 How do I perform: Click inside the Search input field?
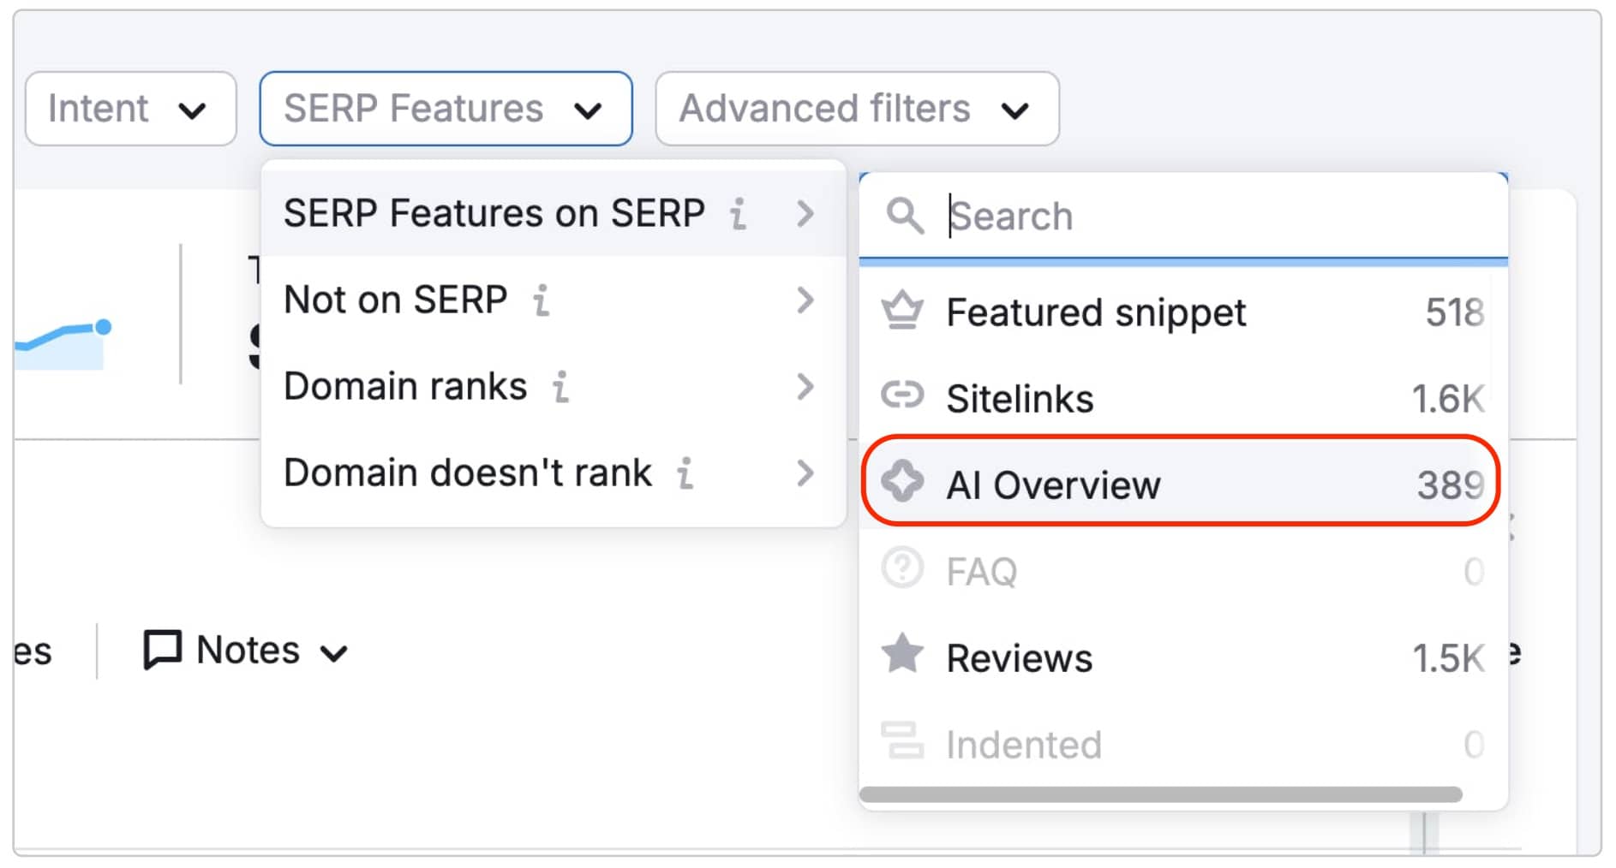pos(1114,216)
